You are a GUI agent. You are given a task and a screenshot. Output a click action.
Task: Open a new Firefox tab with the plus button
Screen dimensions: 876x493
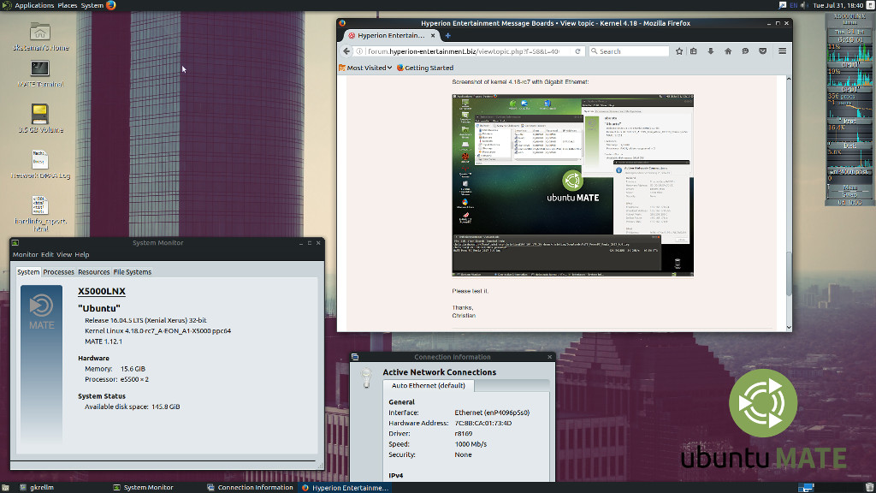coord(447,35)
